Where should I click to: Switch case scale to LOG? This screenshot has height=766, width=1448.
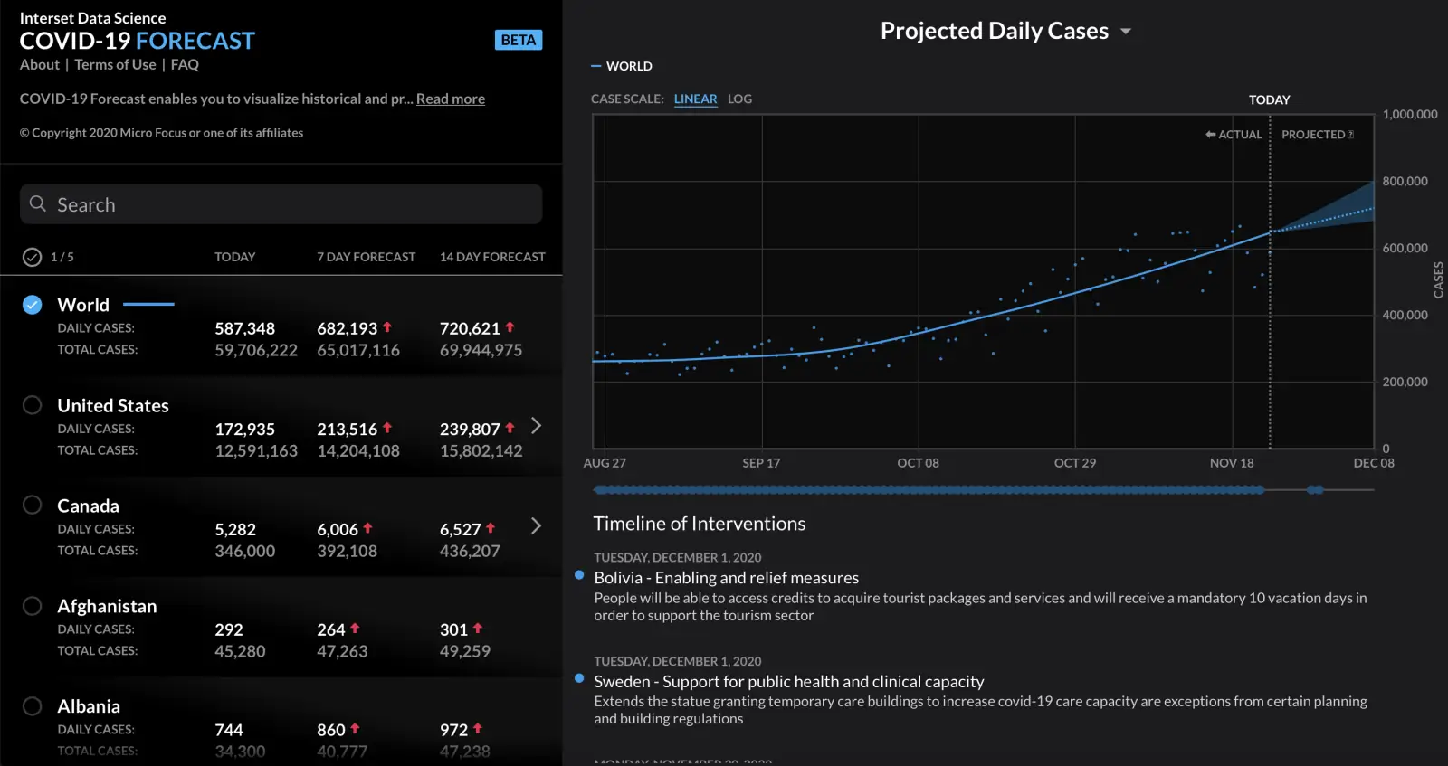739,99
